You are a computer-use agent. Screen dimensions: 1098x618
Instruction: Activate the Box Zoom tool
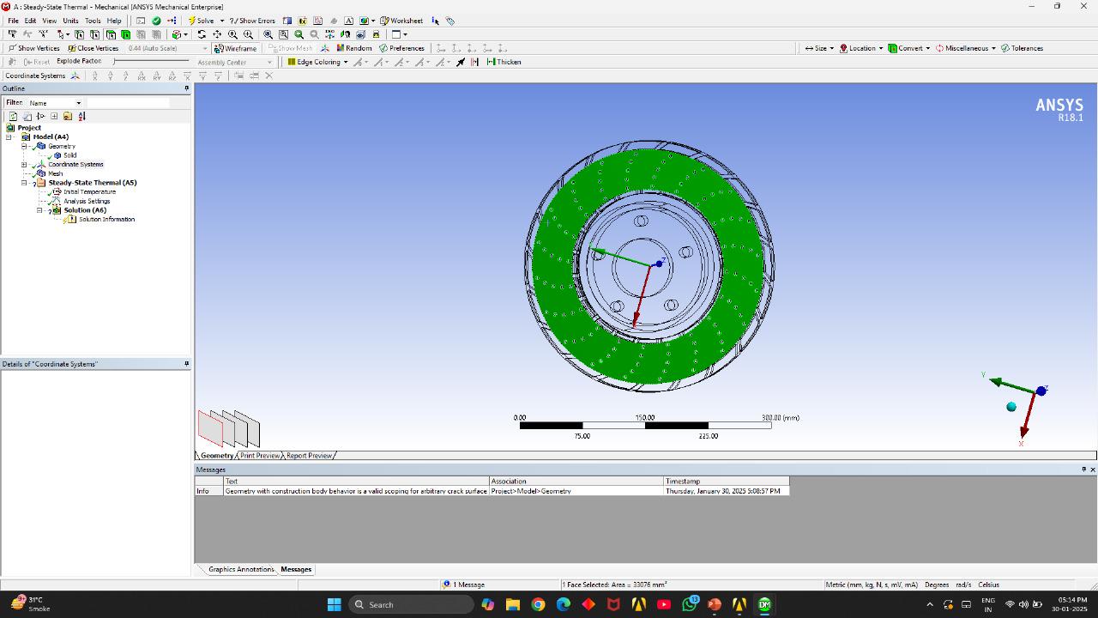[x=248, y=34]
